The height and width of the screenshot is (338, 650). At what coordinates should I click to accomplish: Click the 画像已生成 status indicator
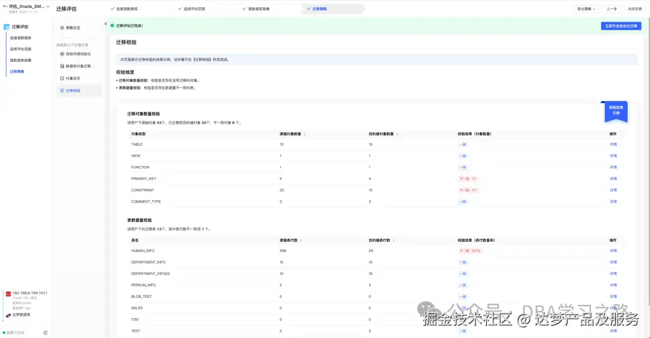[13, 333]
